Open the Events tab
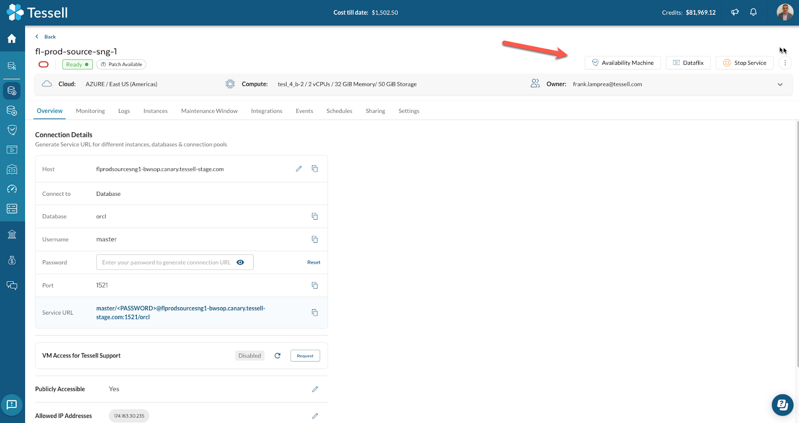This screenshot has width=799, height=423. 304,111
